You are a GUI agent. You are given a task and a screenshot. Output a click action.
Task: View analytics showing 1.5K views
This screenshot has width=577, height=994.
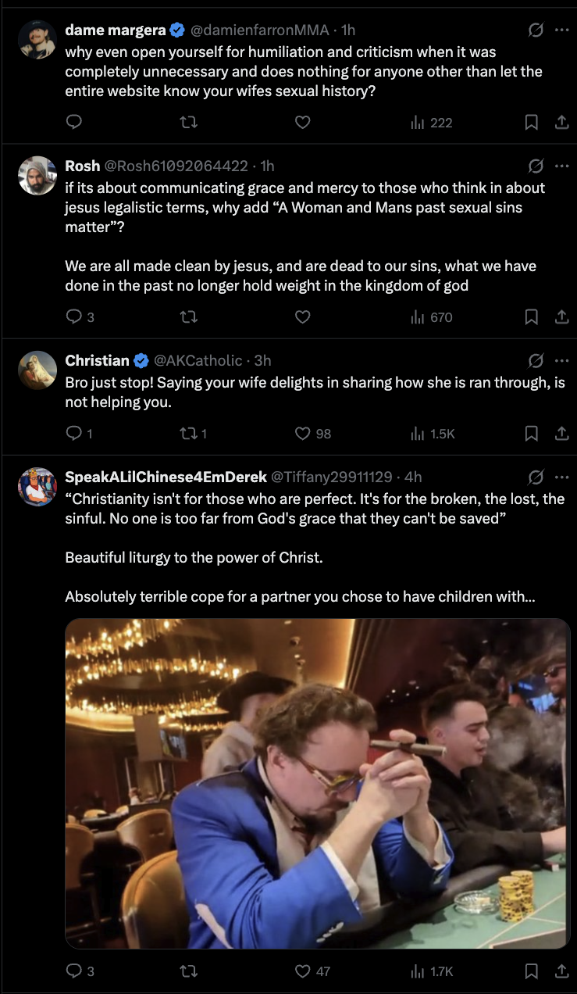(433, 433)
